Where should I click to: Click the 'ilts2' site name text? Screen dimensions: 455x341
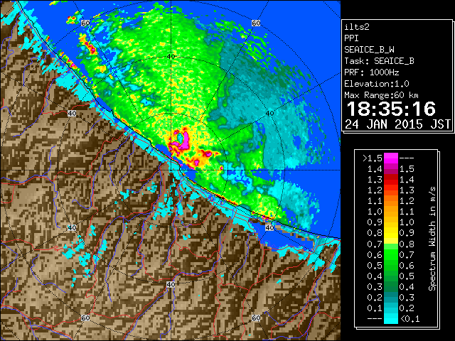point(357,27)
